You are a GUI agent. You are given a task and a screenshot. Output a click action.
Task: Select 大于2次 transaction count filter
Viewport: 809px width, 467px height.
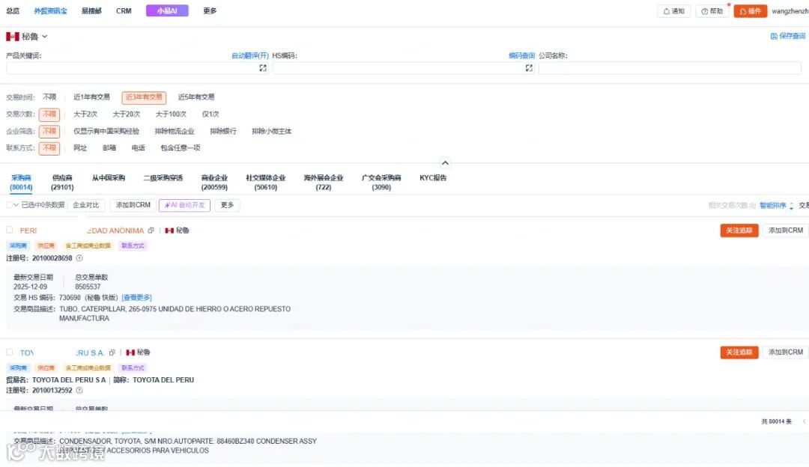click(85, 114)
